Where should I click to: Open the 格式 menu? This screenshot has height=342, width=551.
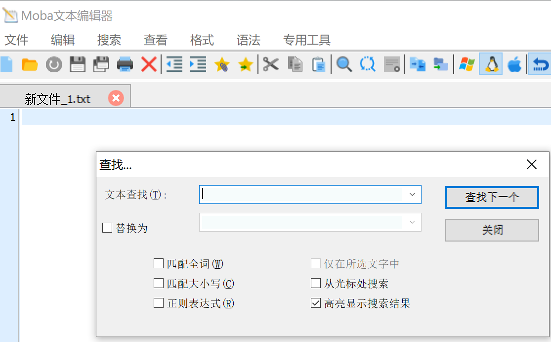point(202,40)
